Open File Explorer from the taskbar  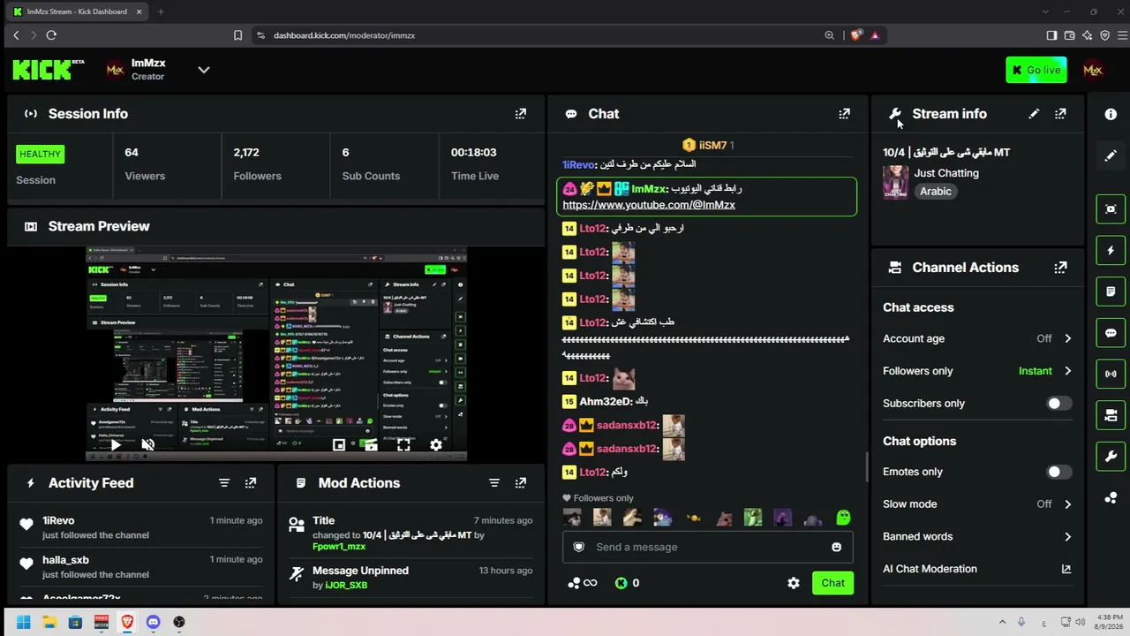(x=49, y=622)
